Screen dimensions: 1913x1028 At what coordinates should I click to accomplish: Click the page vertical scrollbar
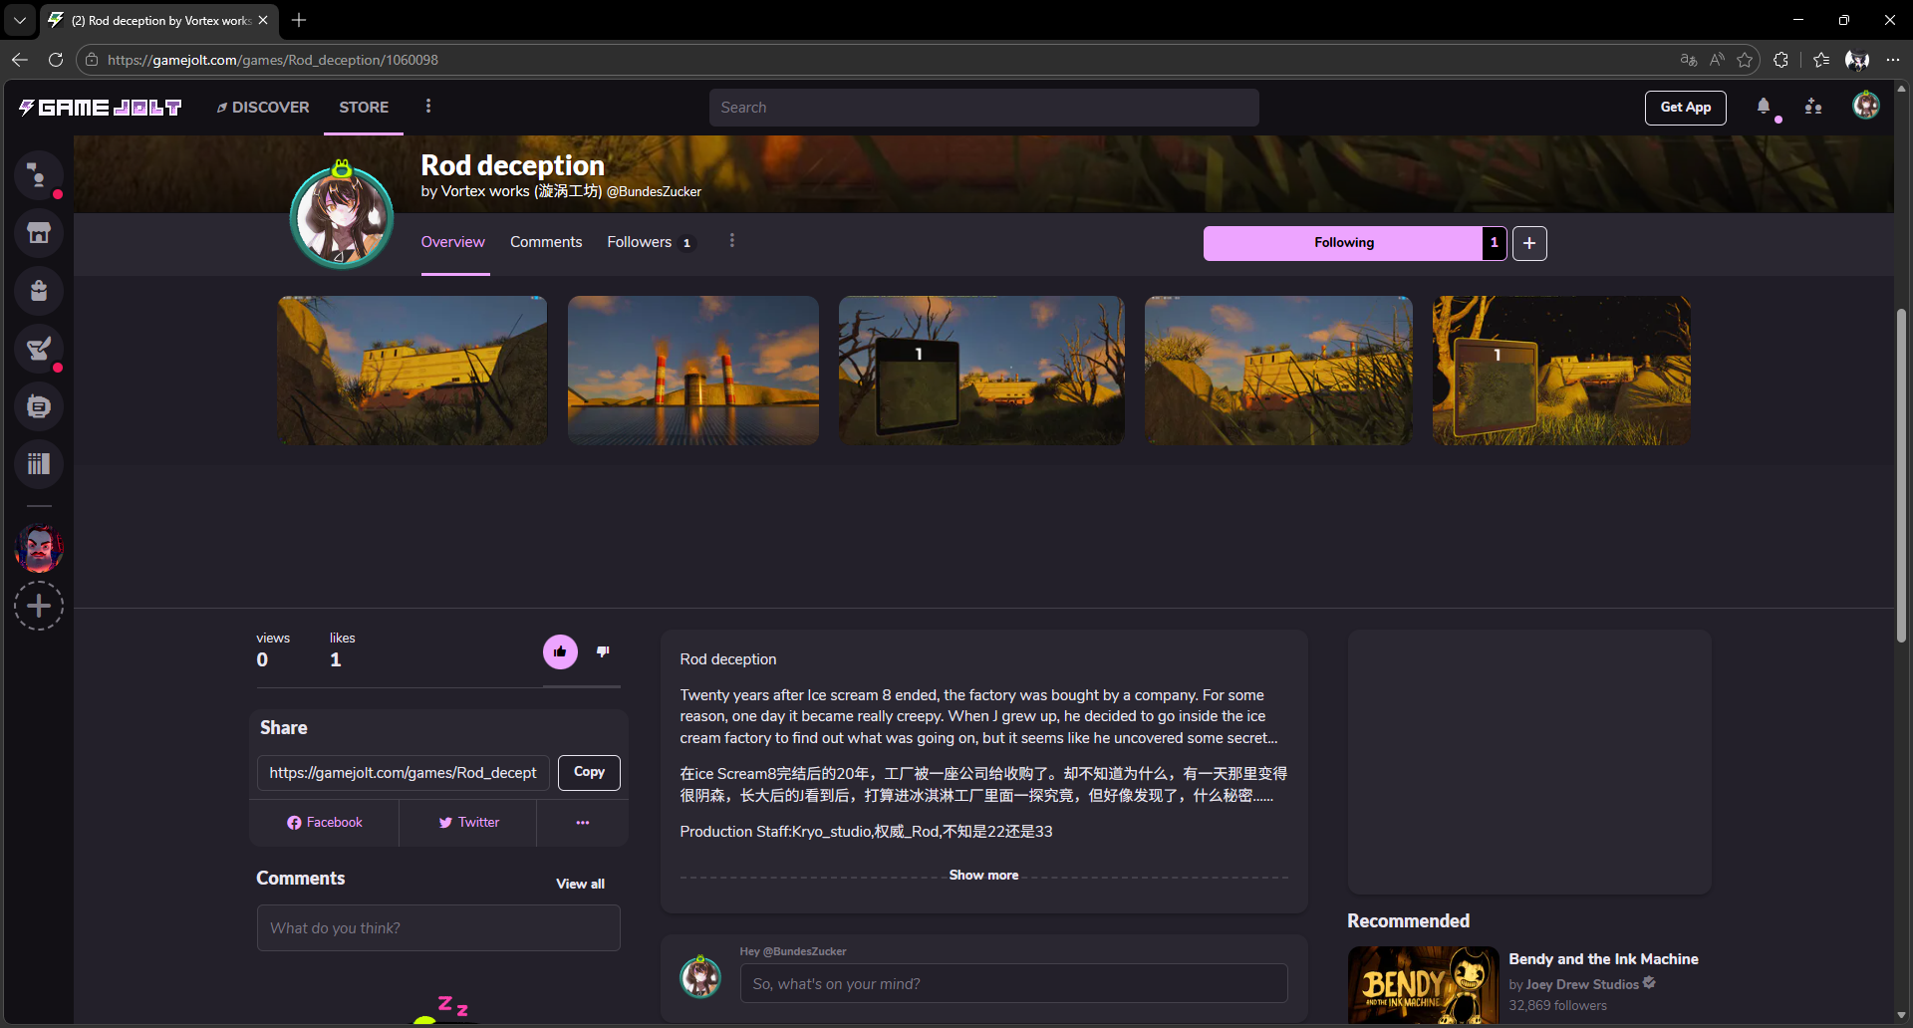pos(1901,475)
